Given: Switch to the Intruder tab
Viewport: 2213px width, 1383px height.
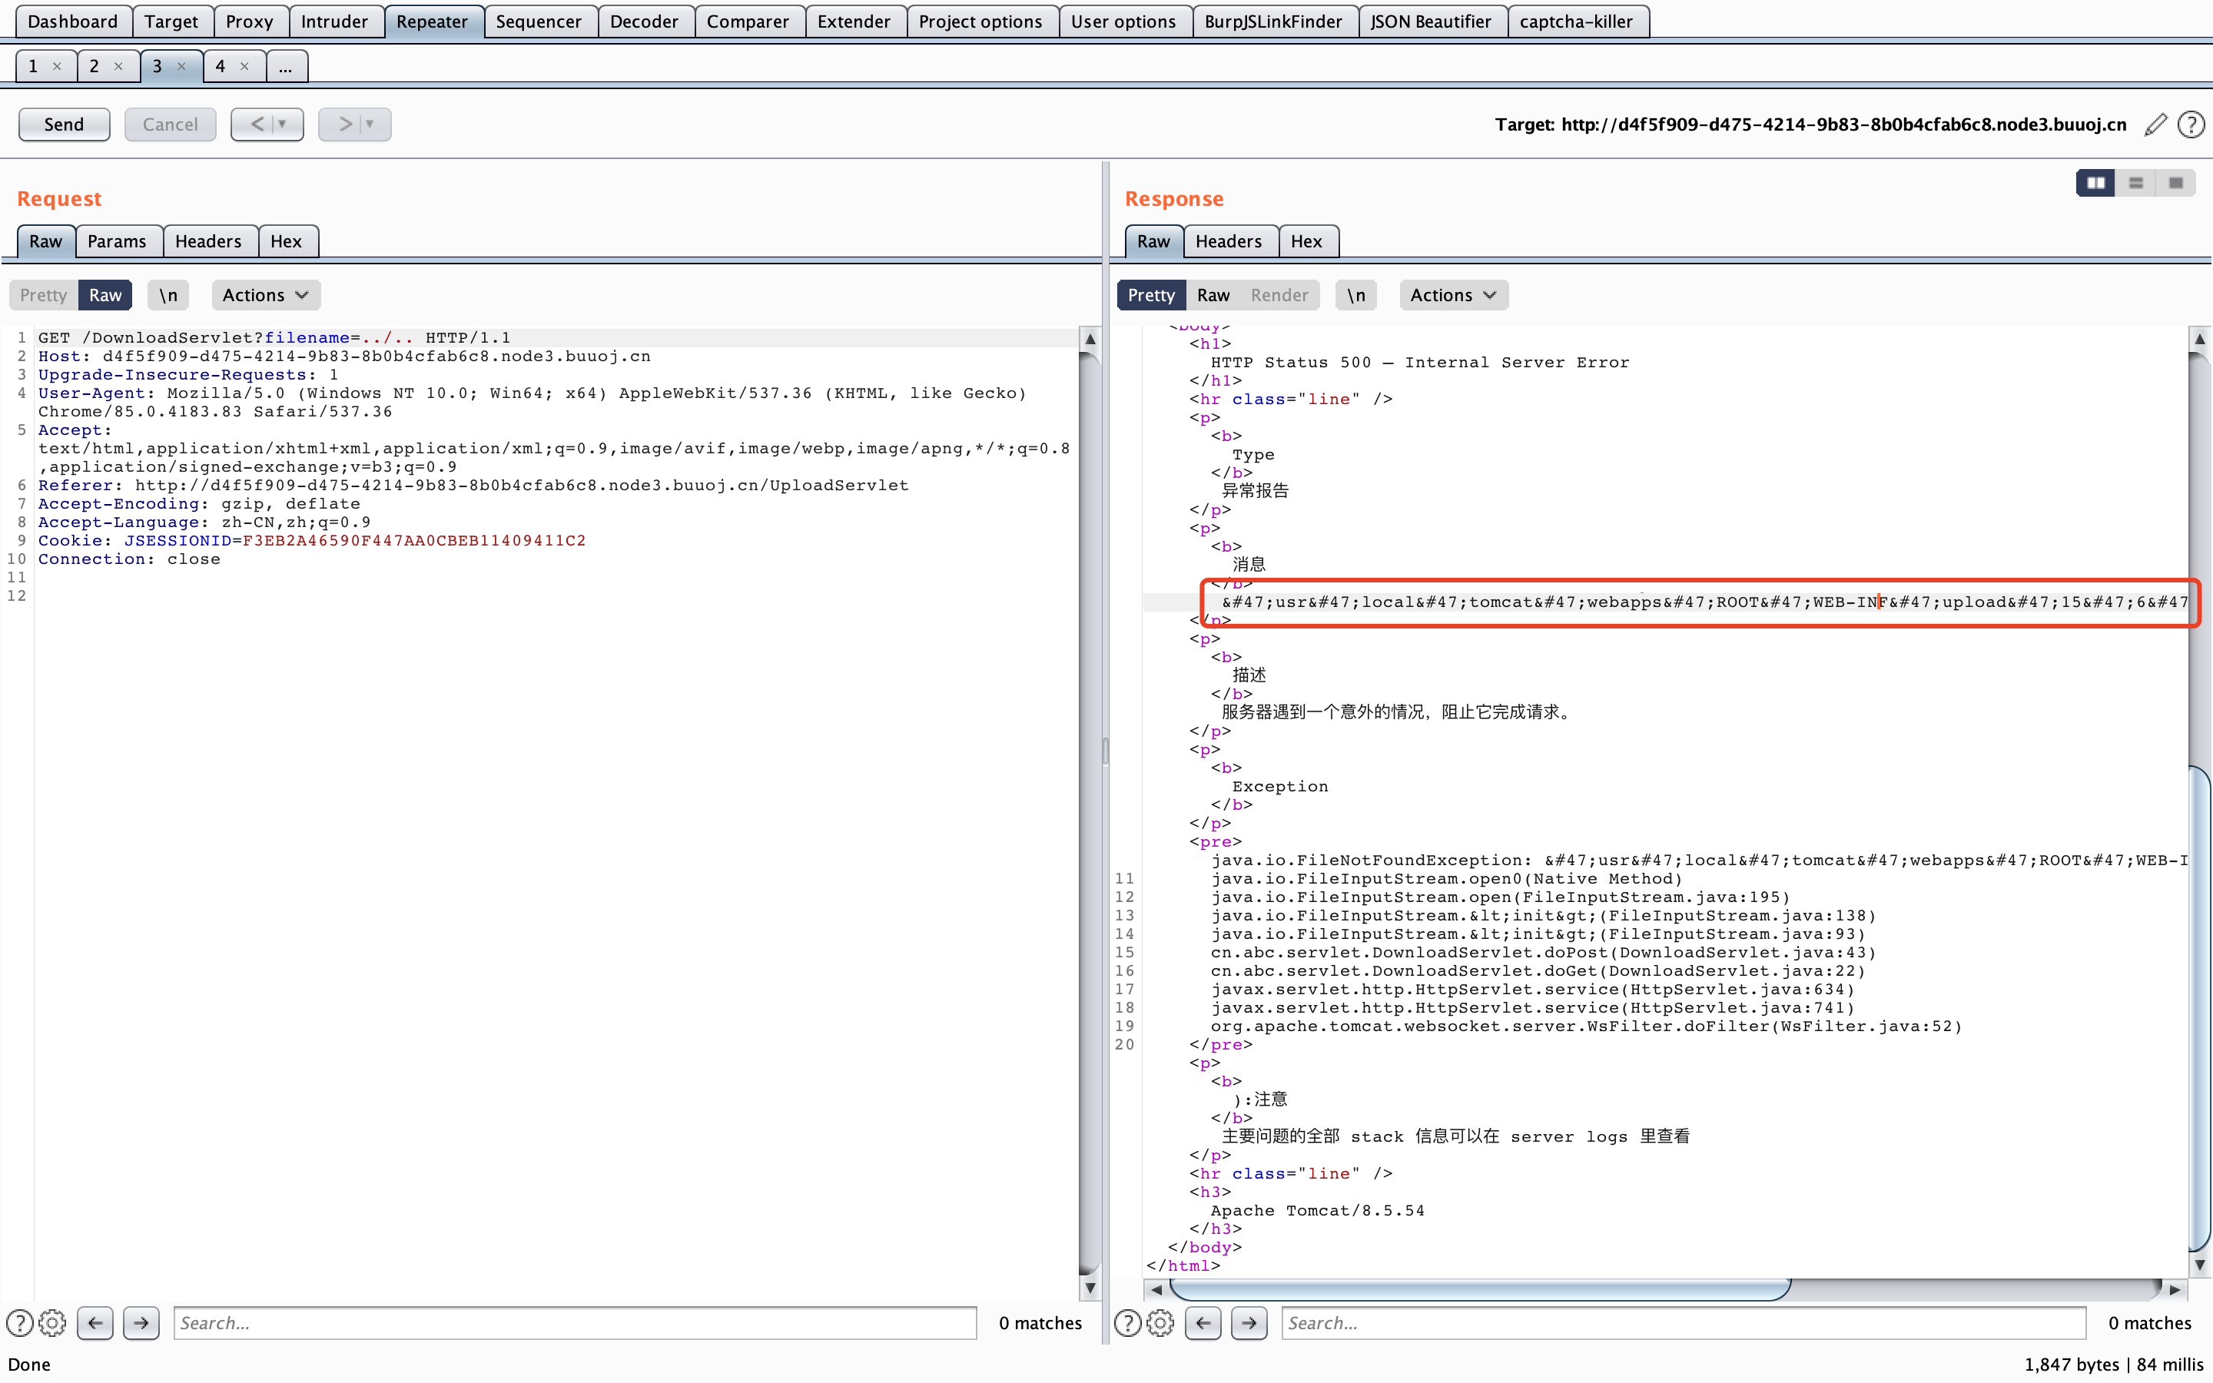Looking at the screenshot, I should (333, 21).
